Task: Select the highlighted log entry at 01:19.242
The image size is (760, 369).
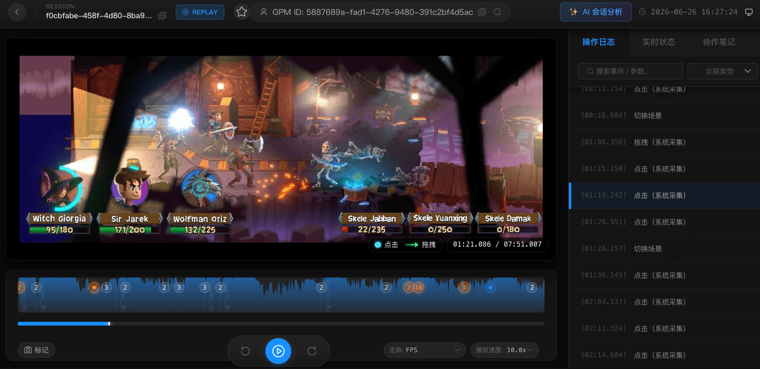Action: pos(664,196)
